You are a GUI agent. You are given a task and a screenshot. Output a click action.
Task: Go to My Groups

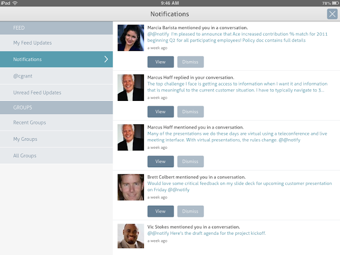(x=56, y=139)
